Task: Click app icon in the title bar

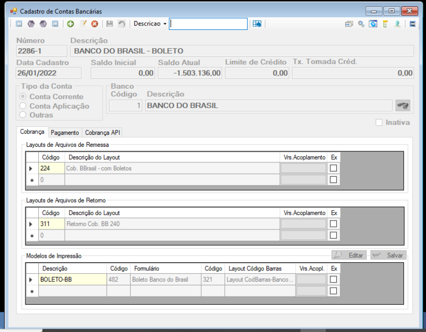Action: 14,11
